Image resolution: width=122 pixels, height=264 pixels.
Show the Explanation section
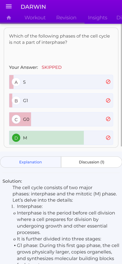[30, 162]
